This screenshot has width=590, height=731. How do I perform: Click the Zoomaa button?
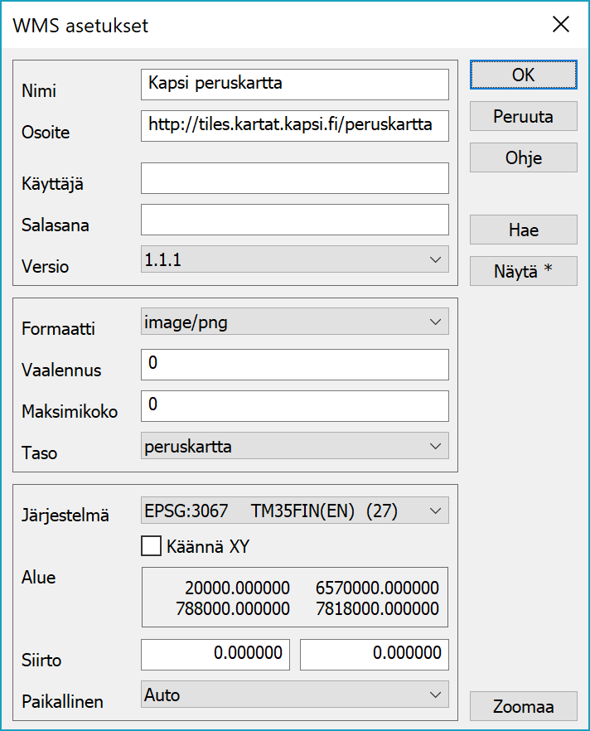point(523,707)
